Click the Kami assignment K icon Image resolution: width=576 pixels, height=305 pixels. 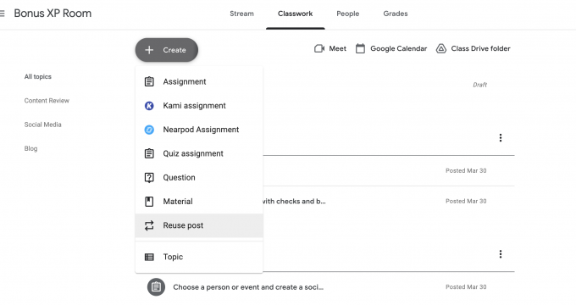coord(149,106)
